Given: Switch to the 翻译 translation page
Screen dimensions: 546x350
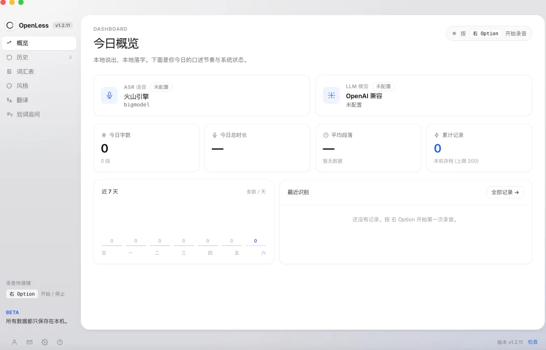Looking at the screenshot, I should point(39,100).
